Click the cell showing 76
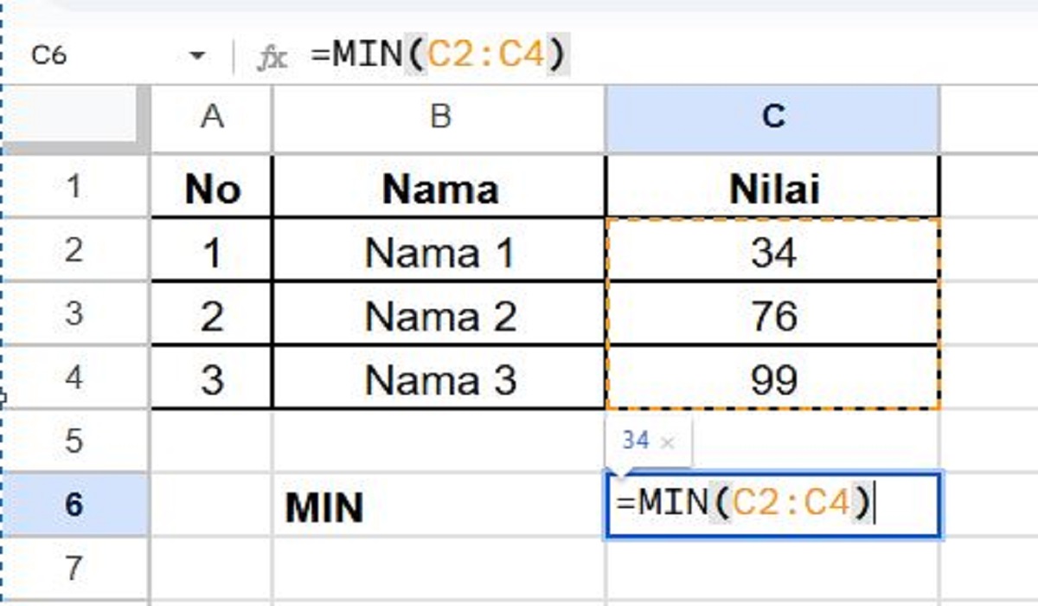Viewport: 1038px width, 606px height. (x=772, y=316)
